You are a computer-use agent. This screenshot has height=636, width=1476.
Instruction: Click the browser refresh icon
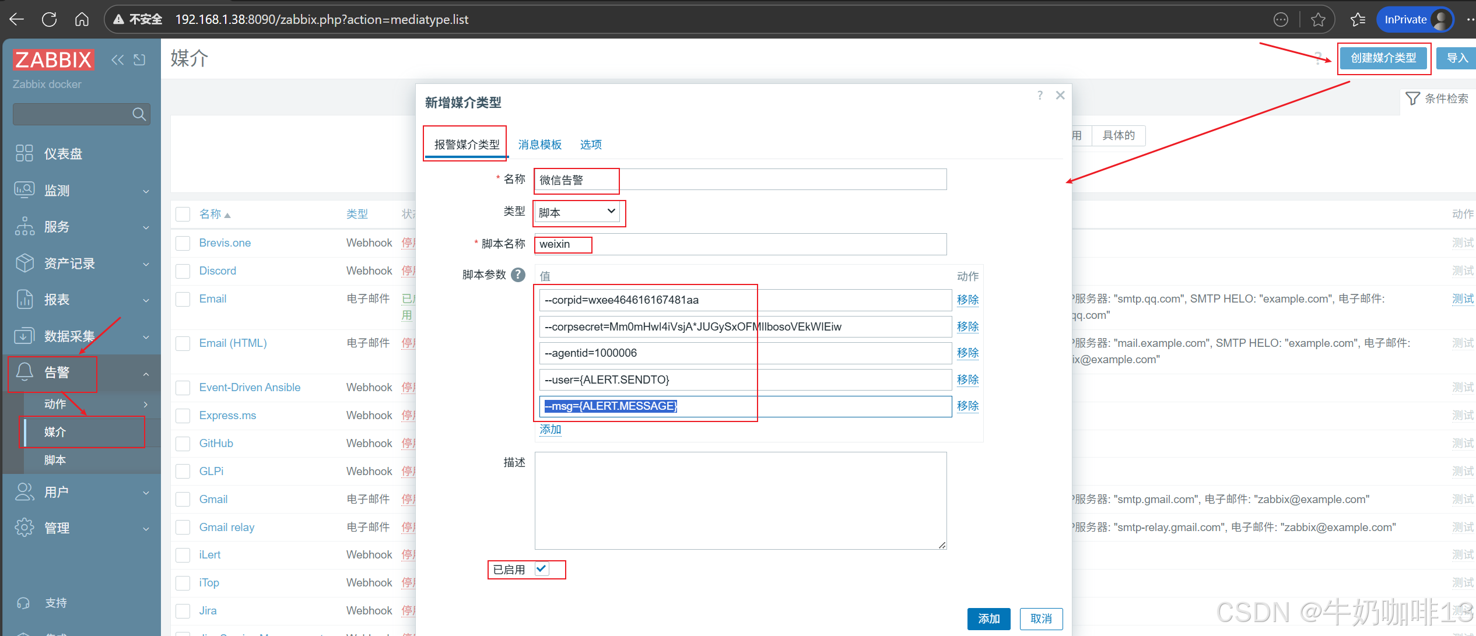50,19
